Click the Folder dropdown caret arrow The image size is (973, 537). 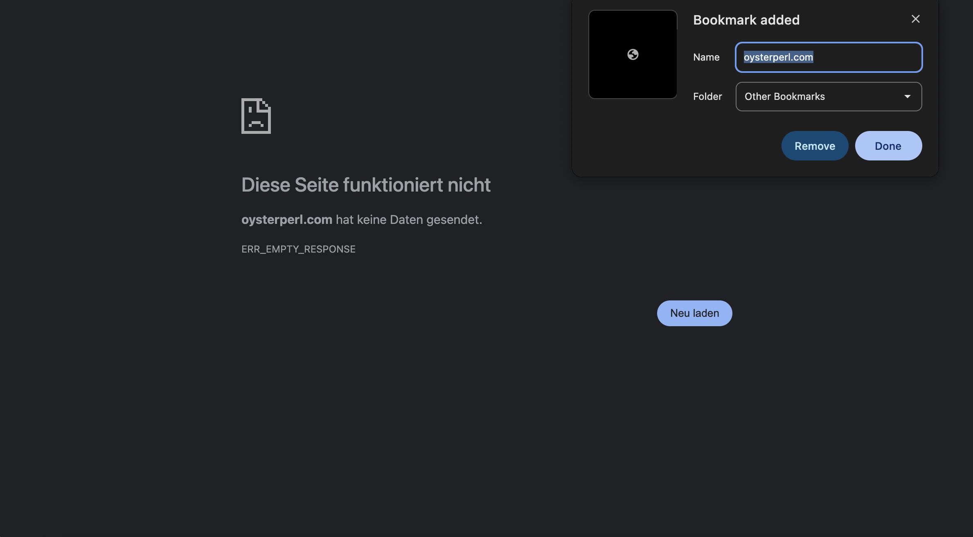point(907,97)
